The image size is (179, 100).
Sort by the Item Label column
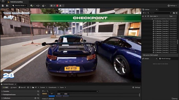tap(154, 16)
